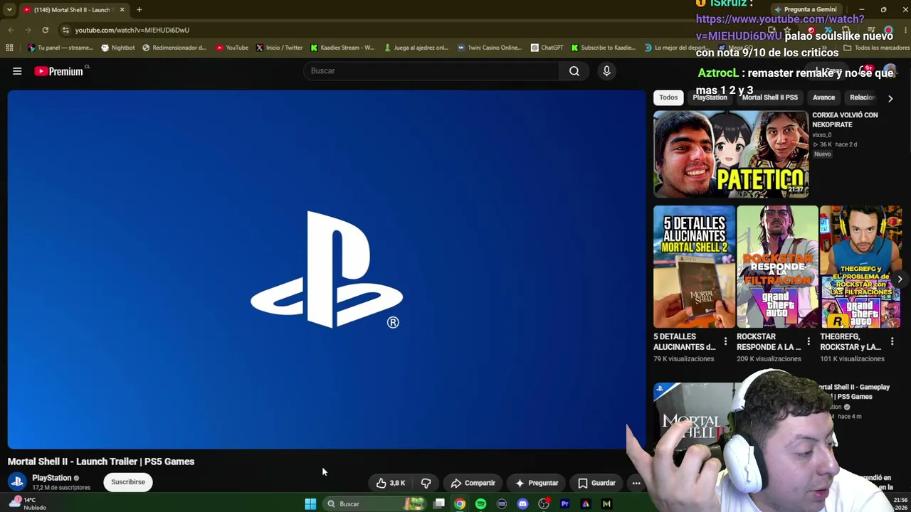Open Chrome from the taskbar
This screenshot has height=512, width=911.
pyautogui.click(x=460, y=503)
